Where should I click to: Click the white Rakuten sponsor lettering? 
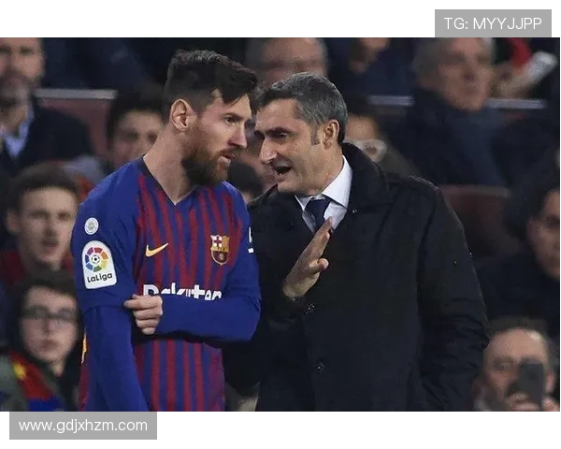click(x=182, y=292)
